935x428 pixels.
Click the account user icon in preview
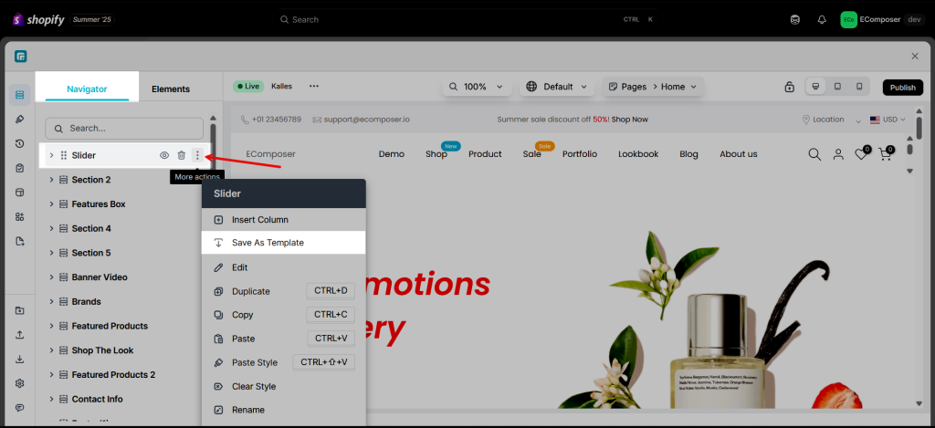tap(838, 154)
